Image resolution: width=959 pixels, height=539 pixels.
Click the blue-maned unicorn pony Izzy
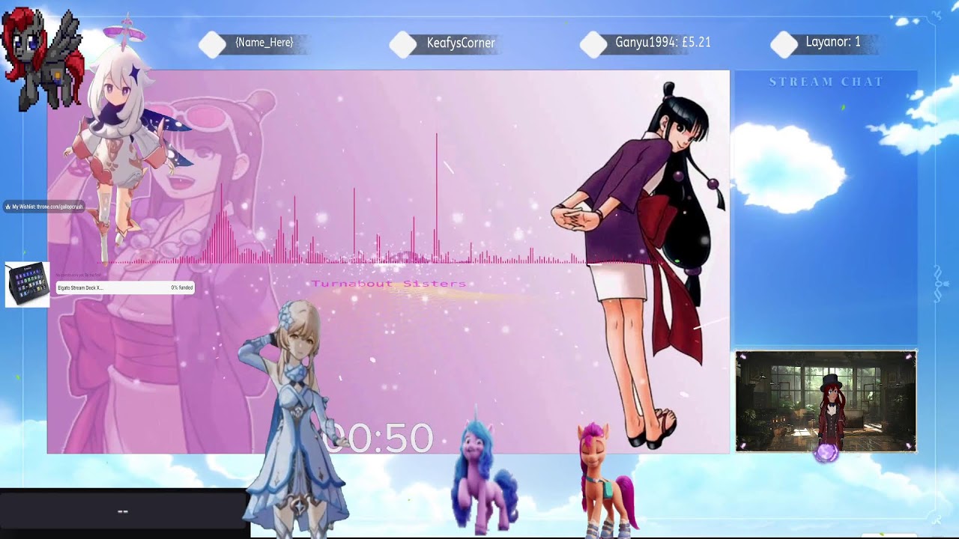tap(483, 475)
